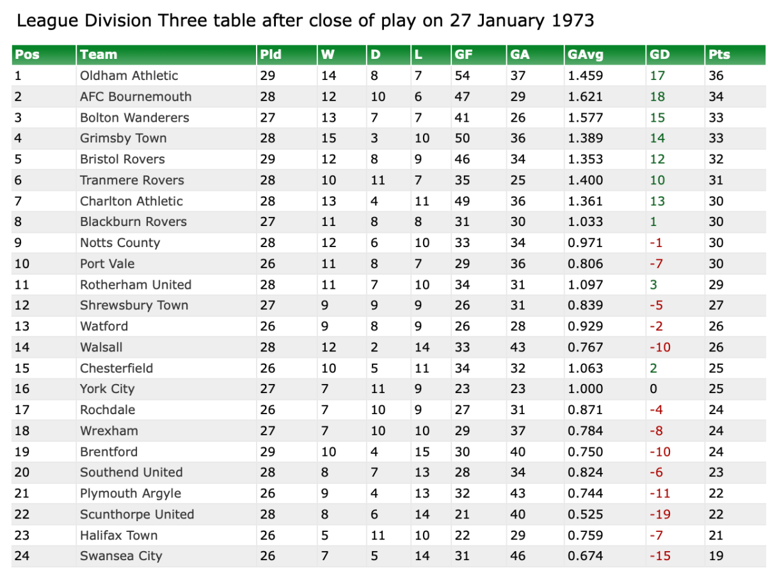Viewport: 768px width, 571px height.
Task: Open the Oldham Athletic team link
Action: [129, 76]
